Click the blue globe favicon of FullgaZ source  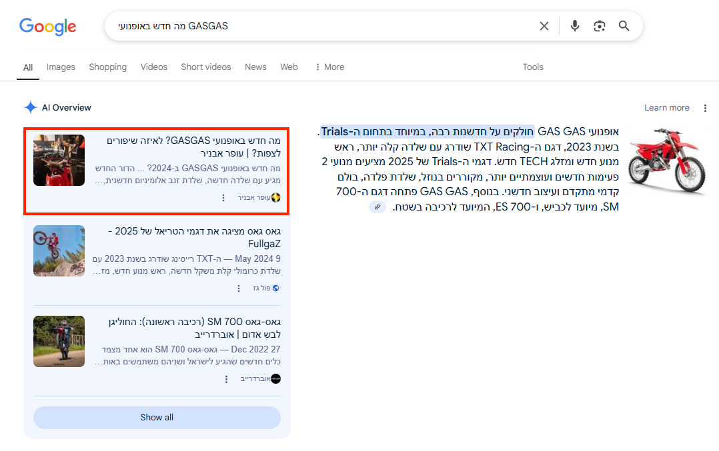[275, 288]
